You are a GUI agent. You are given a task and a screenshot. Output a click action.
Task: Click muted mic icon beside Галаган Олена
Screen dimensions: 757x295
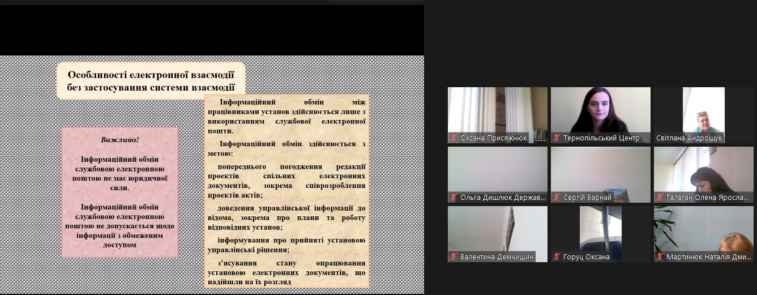660,198
